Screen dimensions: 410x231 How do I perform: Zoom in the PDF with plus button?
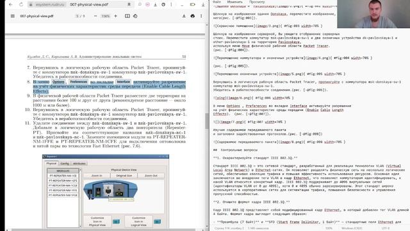115,16
